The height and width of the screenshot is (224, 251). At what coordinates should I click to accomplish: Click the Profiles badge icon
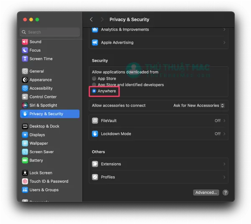click(x=95, y=177)
